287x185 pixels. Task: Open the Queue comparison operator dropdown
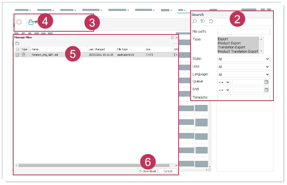pos(224,82)
